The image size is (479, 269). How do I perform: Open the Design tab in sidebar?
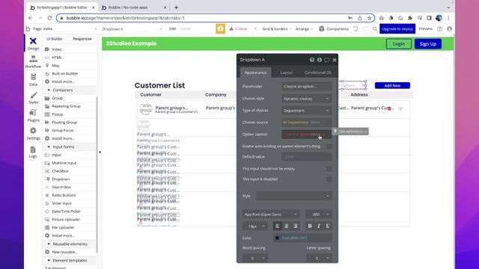33,43
